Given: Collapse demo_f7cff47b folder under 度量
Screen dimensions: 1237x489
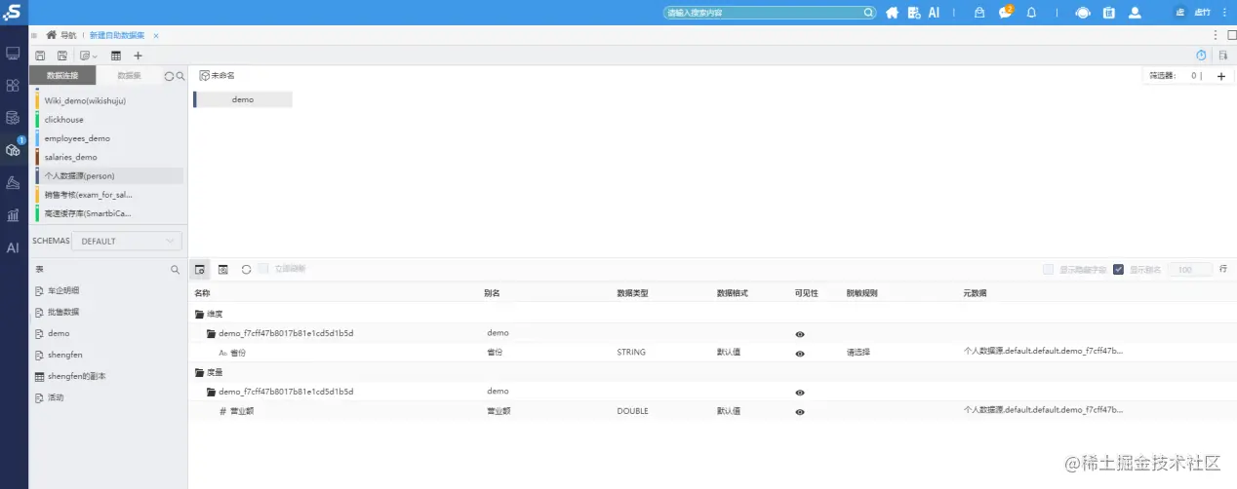Looking at the screenshot, I should [211, 392].
